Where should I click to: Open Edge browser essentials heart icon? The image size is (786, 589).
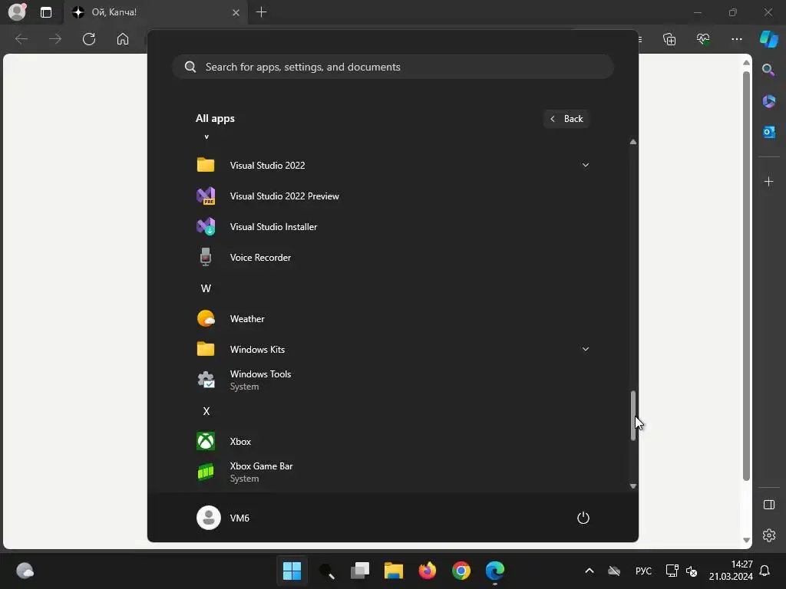(x=703, y=39)
